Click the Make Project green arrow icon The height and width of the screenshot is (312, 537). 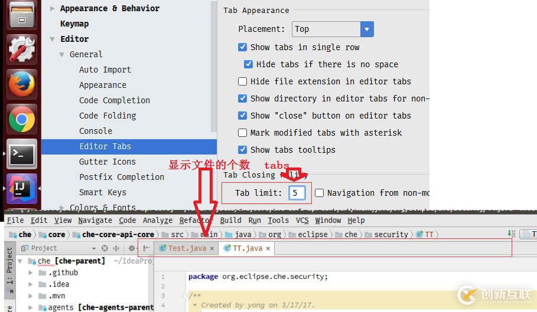(511, 234)
